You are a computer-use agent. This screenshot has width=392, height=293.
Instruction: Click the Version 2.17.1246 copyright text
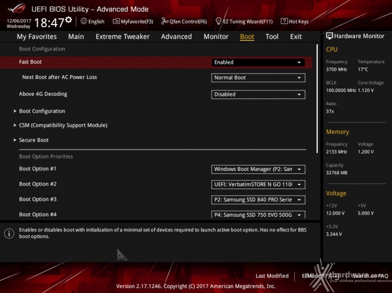(x=196, y=286)
